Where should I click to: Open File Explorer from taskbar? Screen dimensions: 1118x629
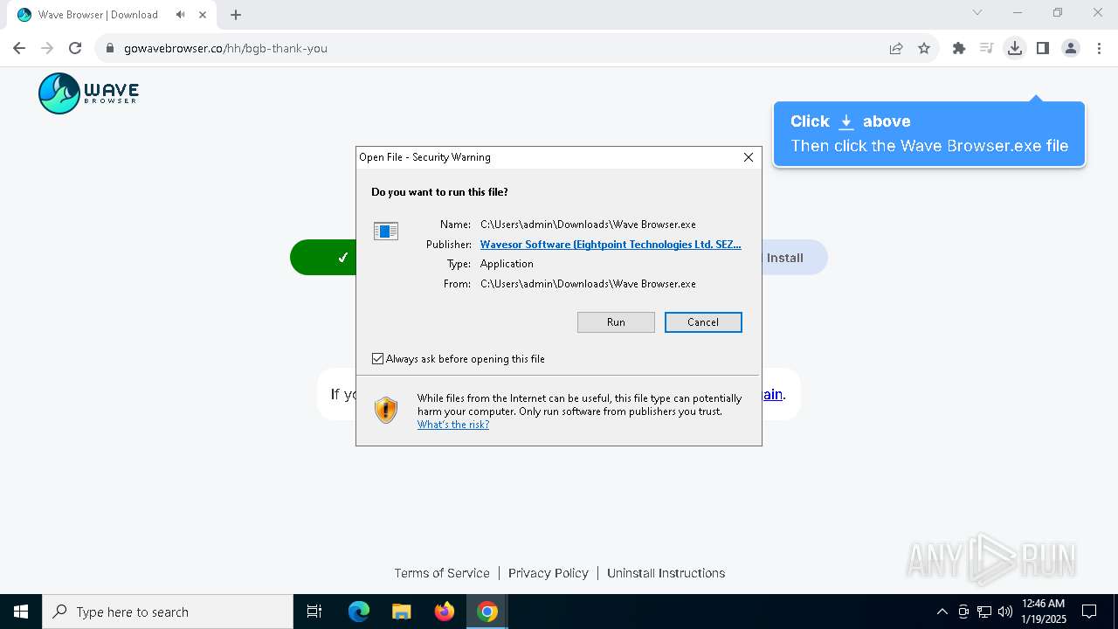[x=401, y=612]
